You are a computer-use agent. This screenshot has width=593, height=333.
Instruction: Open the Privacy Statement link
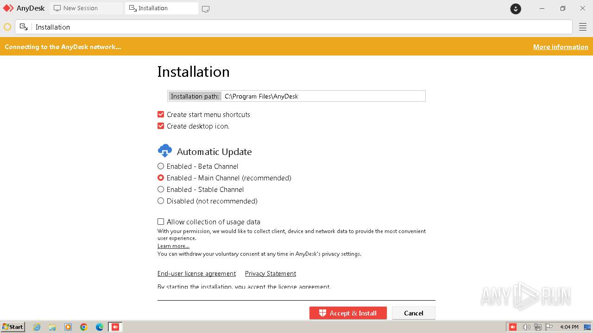271,273
